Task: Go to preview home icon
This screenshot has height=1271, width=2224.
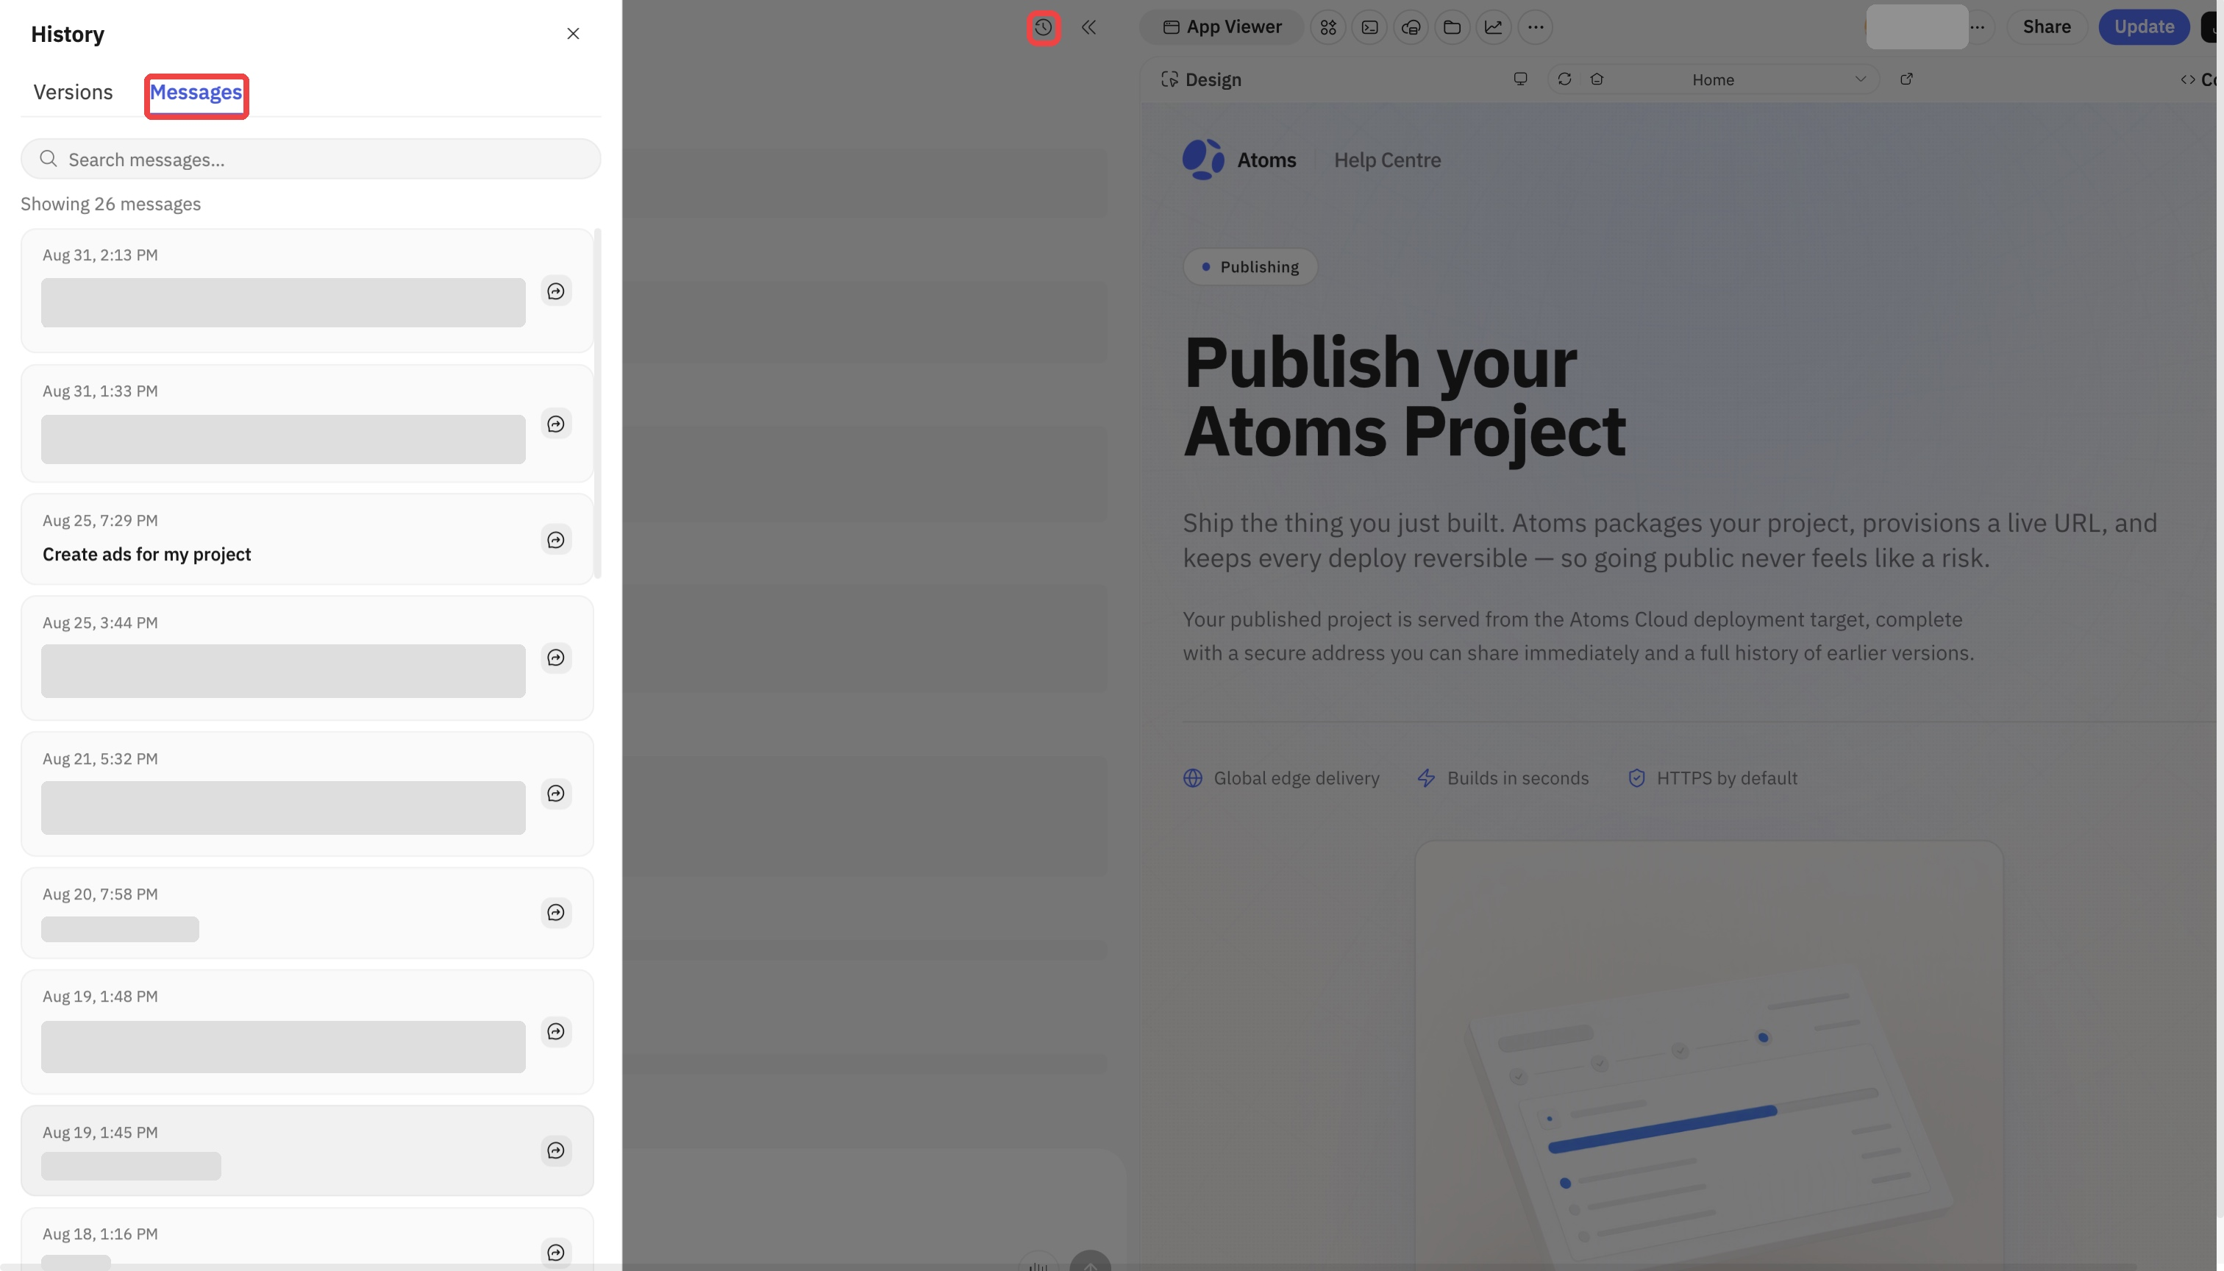Action: pyautogui.click(x=1597, y=79)
